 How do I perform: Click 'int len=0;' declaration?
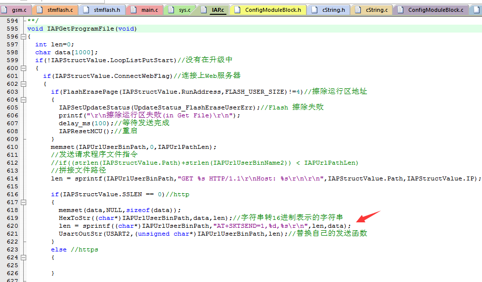tap(54, 44)
